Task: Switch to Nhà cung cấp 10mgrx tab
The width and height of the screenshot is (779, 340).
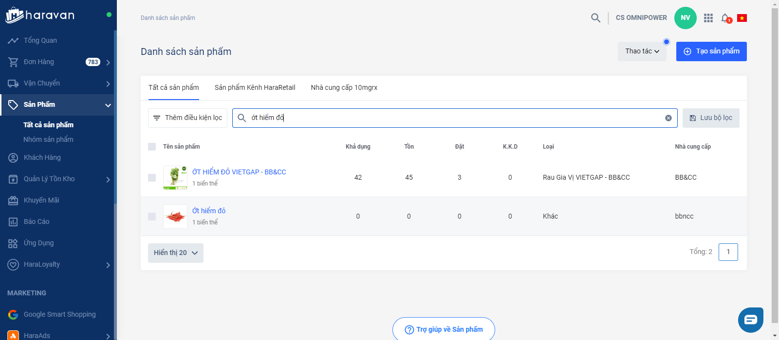Action: pyautogui.click(x=344, y=88)
